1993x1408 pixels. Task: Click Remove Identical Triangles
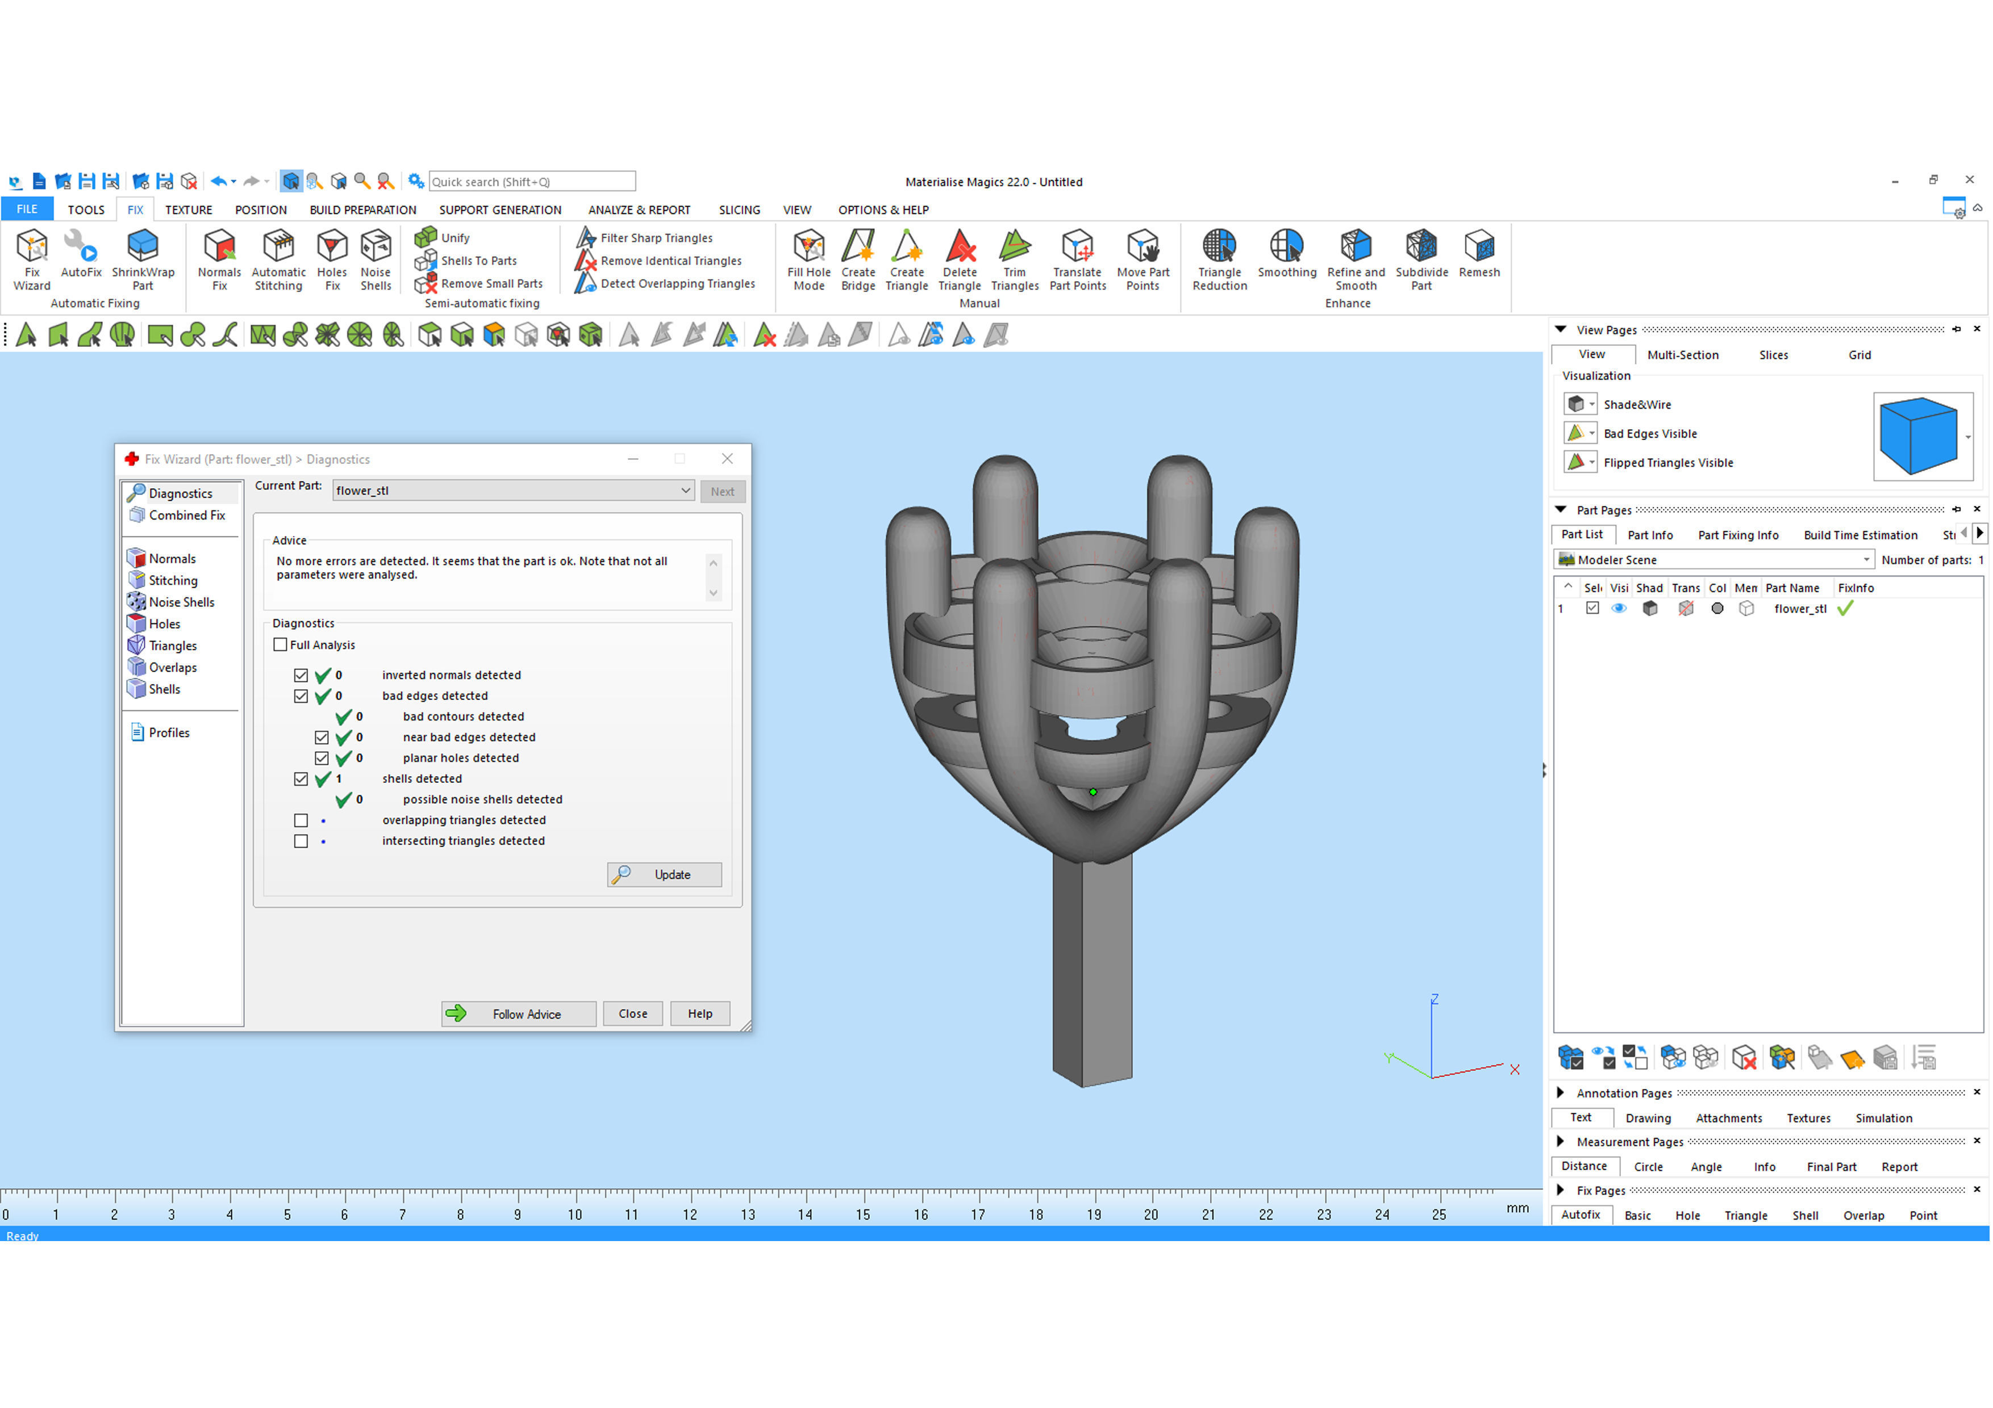(660, 260)
